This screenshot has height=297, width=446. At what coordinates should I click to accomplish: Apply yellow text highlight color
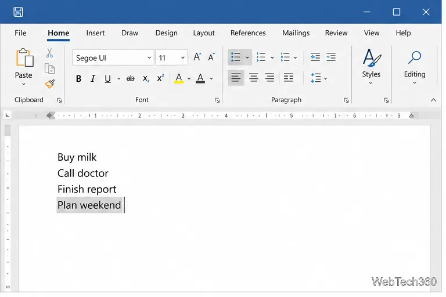tap(179, 78)
